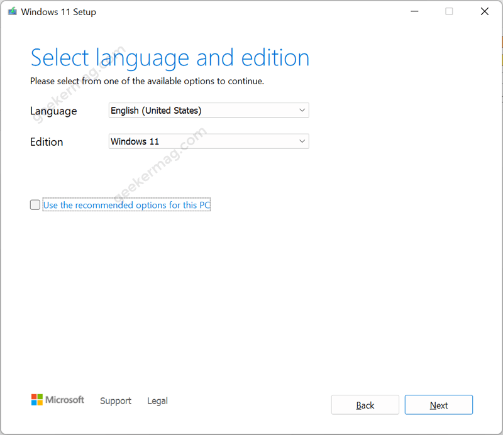
Task: Click the Microsoft logo
Action: click(x=58, y=400)
